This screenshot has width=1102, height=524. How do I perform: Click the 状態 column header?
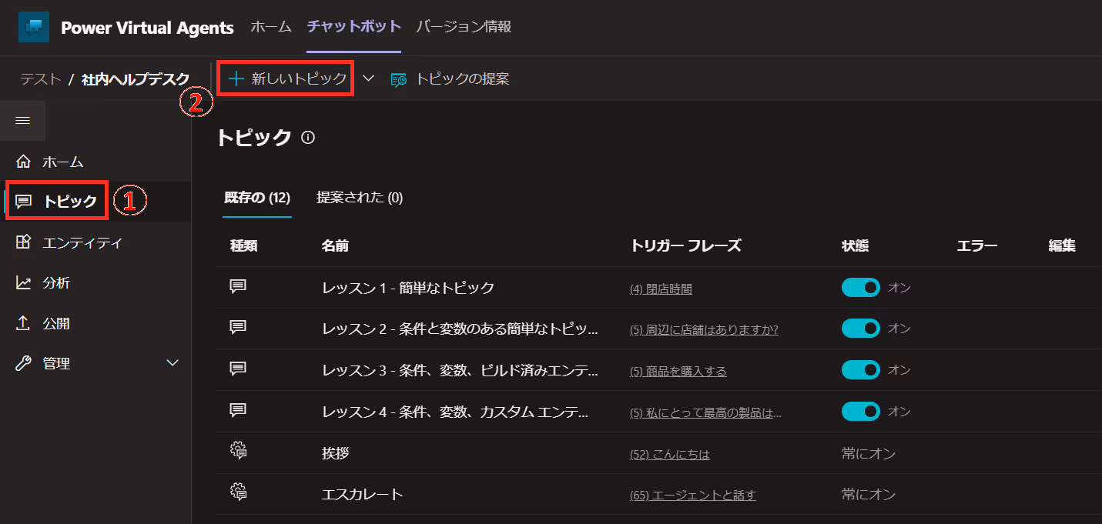(x=856, y=245)
